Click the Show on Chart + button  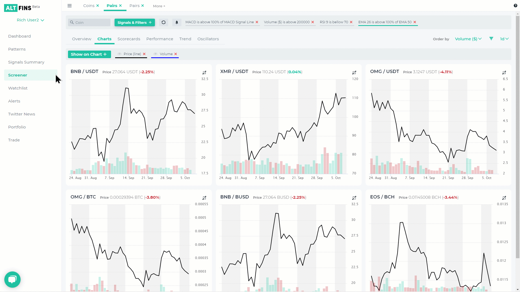click(x=89, y=54)
